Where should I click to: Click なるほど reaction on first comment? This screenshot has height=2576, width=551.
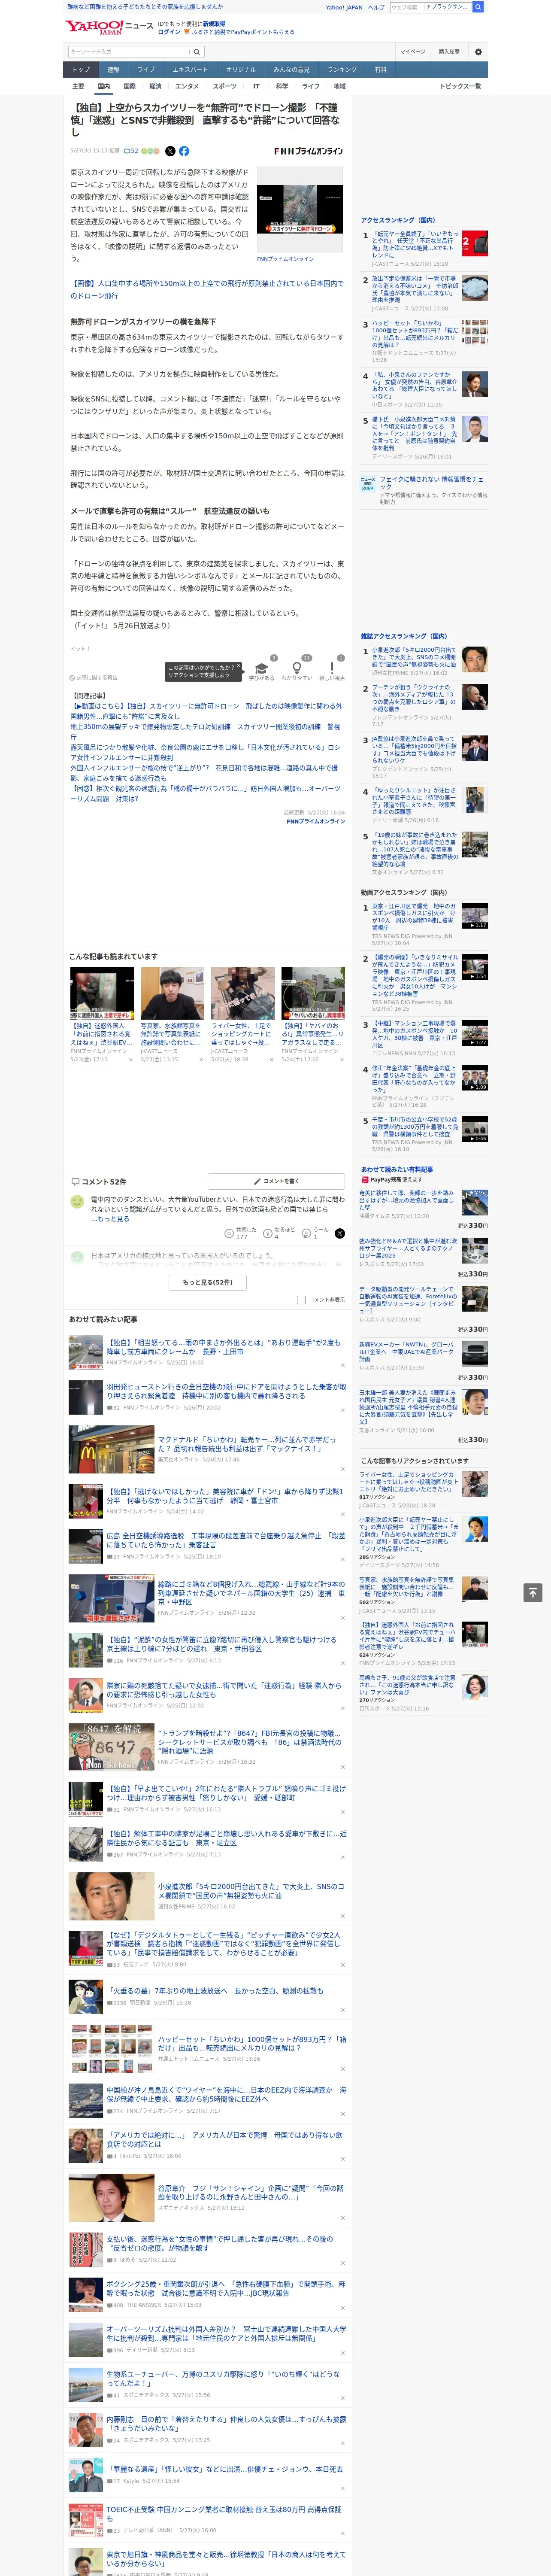pyautogui.click(x=279, y=1234)
